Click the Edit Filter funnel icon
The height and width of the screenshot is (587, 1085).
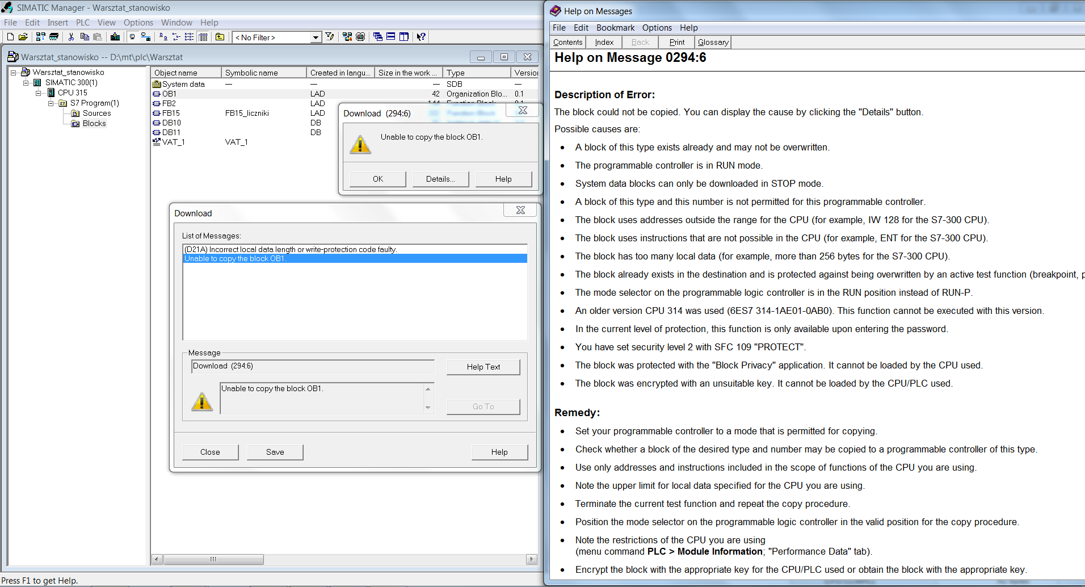coord(330,37)
